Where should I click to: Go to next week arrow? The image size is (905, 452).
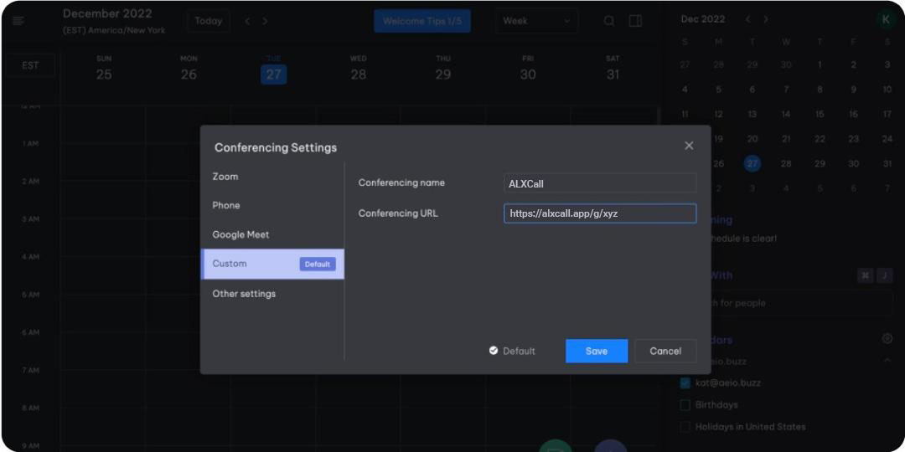pos(266,21)
